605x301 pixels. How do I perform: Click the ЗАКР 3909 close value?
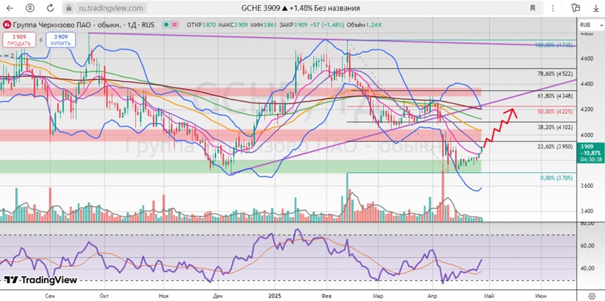(292, 25)
